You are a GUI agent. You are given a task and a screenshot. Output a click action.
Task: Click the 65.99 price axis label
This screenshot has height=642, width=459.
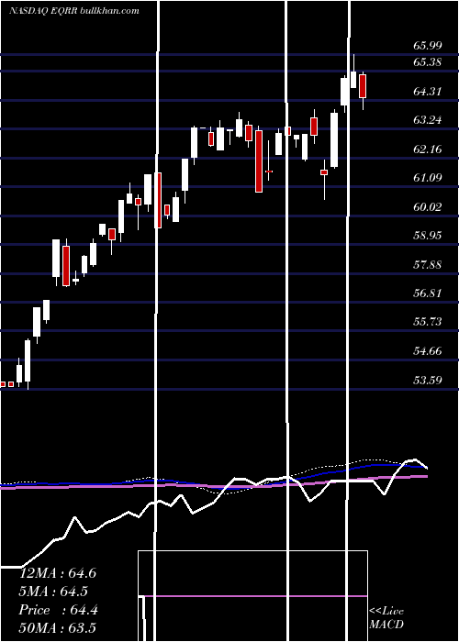point(428,46)
